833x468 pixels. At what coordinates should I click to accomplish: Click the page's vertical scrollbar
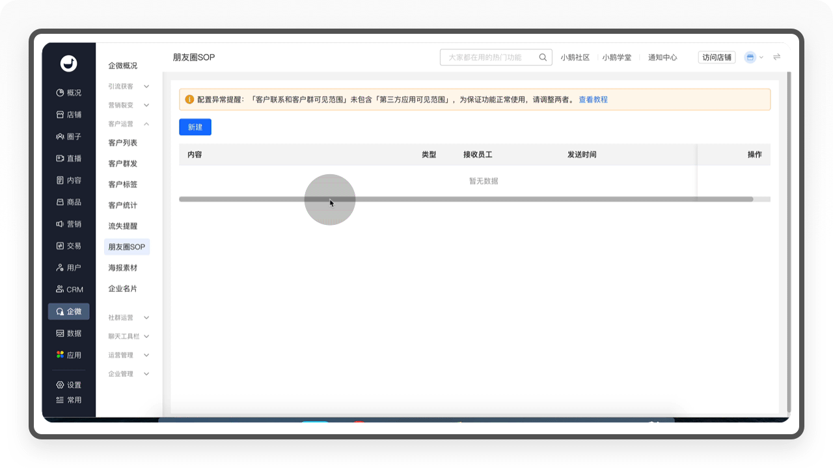pos(789,242)
